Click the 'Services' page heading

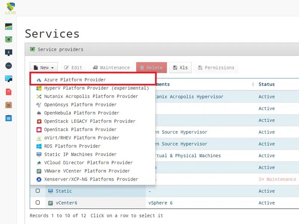click(x=52, y=34)
